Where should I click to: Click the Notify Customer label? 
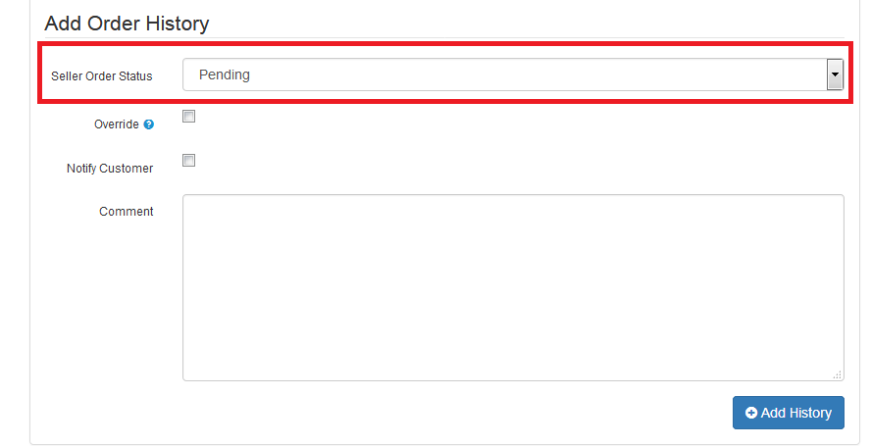[x=110, y=169]
